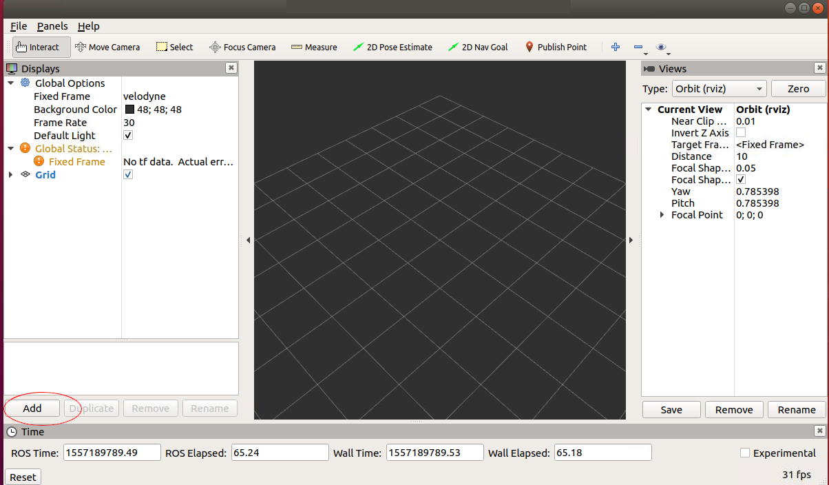Toggle visibility of the Grid display
The image size is (829, 485).
click(x=127, y=174)
